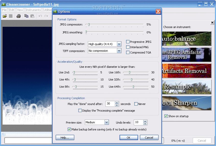Adjust the JPEG compression slider
The image size is (216, 146).
click(x=89, y=25)
